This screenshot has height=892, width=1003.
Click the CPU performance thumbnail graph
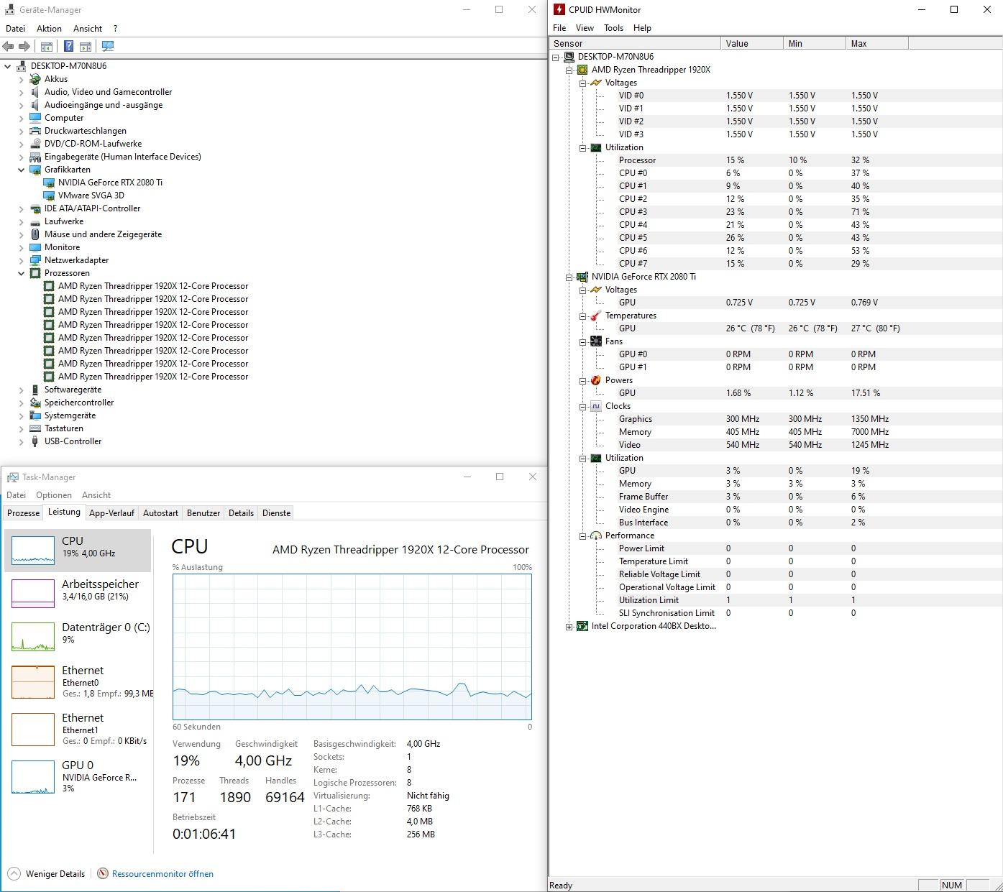coord(33,550)
